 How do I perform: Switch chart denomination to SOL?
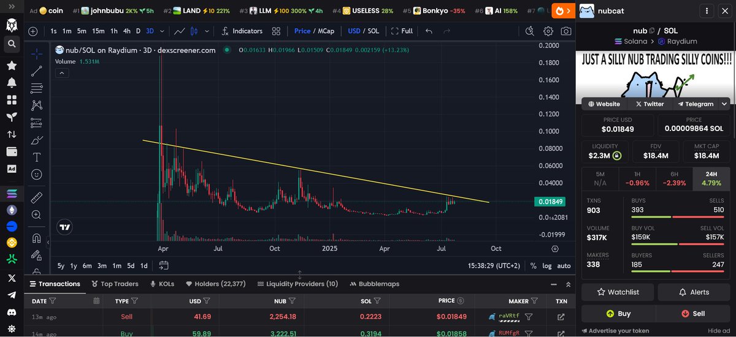(374, 31)
